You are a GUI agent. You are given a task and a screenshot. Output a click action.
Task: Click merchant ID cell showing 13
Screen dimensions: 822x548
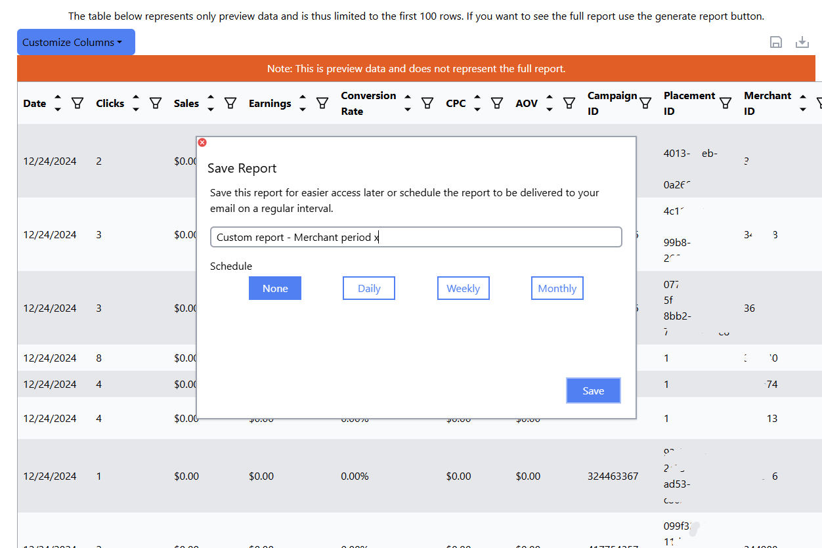tap(772, 418)
